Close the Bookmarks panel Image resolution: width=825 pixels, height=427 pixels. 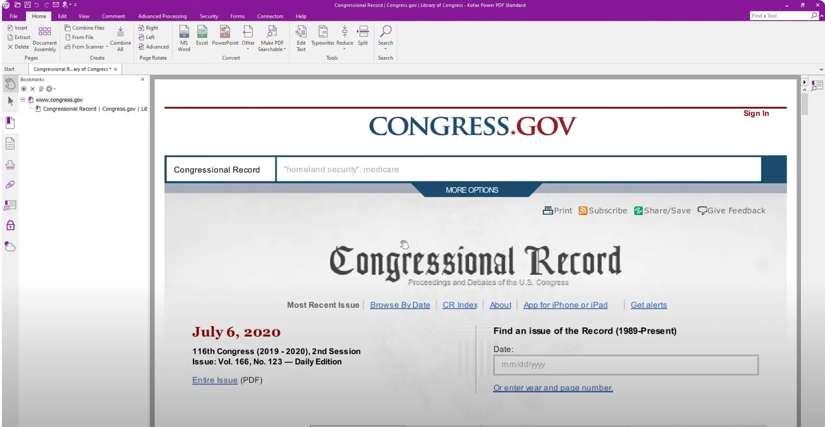click(142, 79)
